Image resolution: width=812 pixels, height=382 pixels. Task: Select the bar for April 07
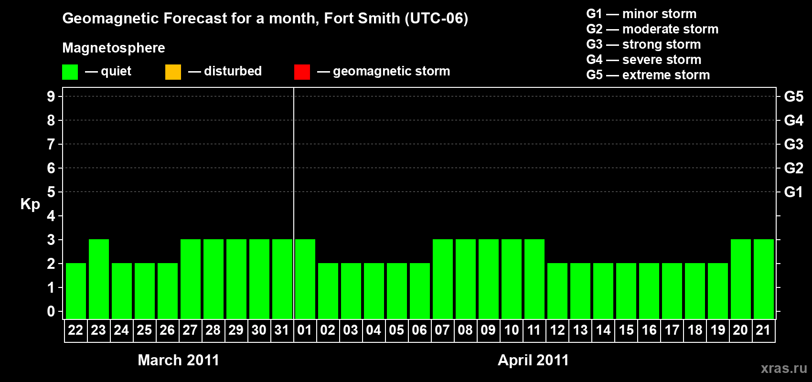(443, 279)
